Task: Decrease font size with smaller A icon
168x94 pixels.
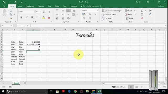Action: point(49,12)
